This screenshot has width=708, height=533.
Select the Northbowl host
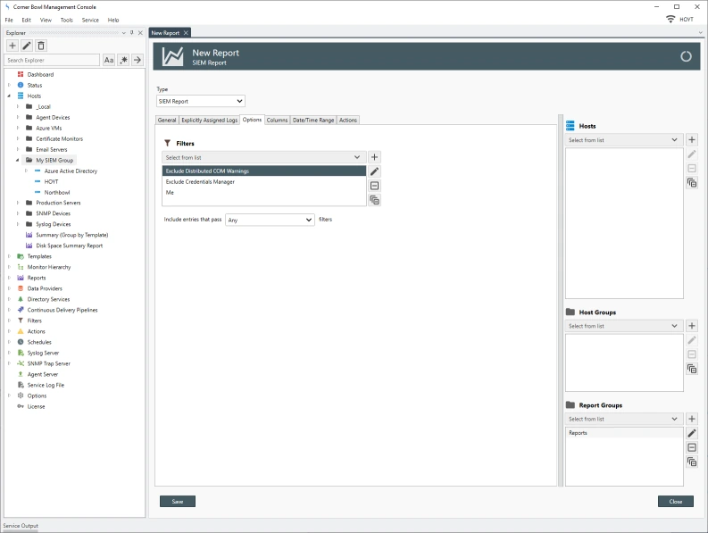pos(57,193)
